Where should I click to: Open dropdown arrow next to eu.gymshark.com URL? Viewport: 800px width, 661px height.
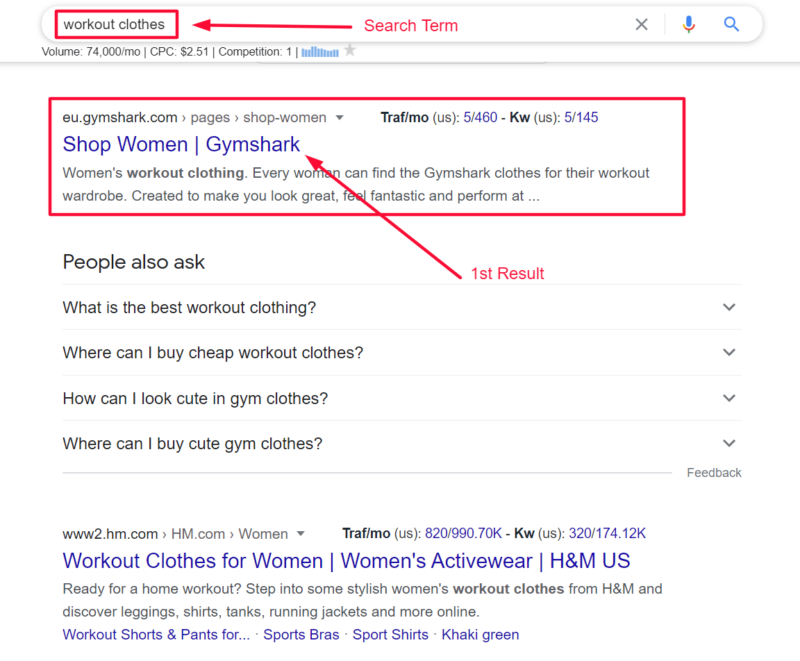tap(340, 118)
